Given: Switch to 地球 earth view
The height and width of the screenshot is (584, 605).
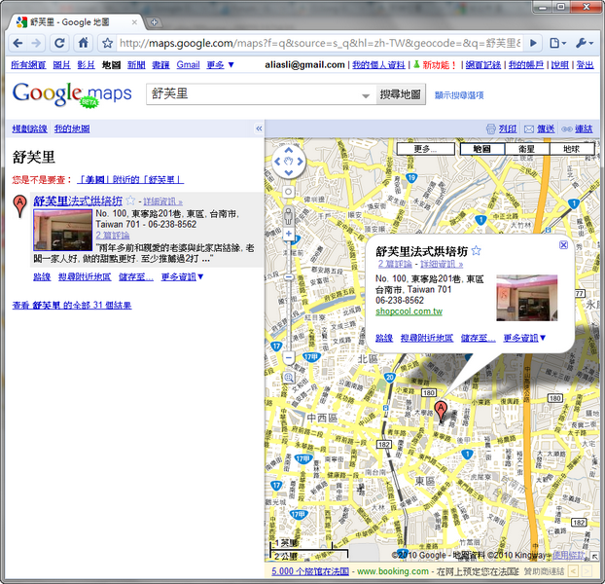Looking at the screenshot, I should coord(571,149).
